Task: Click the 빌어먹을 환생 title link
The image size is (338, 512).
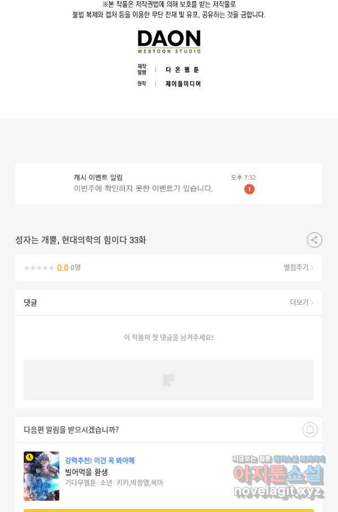Action: click(x=86, y=472)
